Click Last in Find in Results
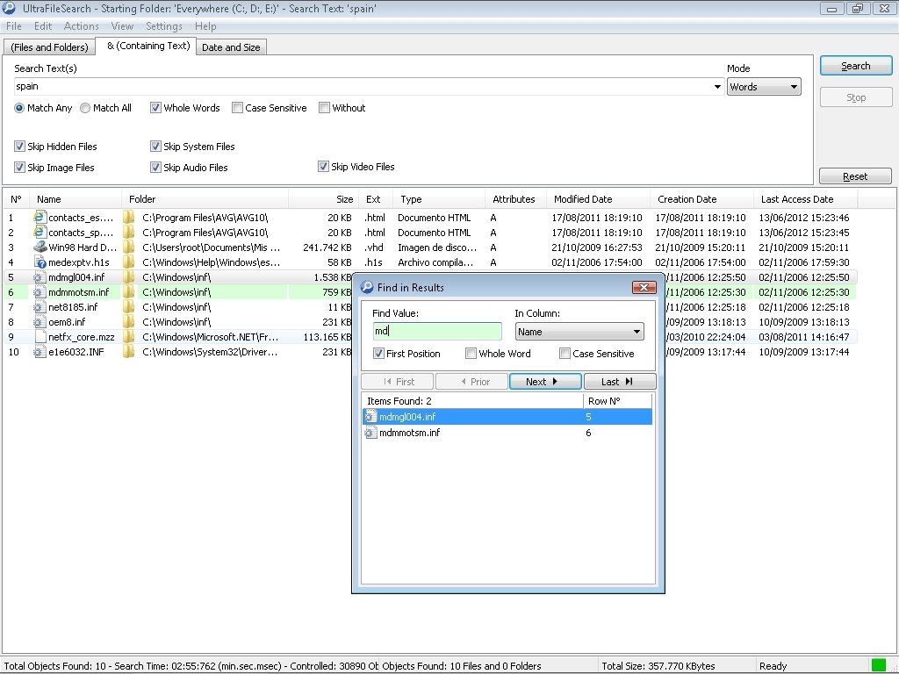The image size is (899, 674). (620, 382)
